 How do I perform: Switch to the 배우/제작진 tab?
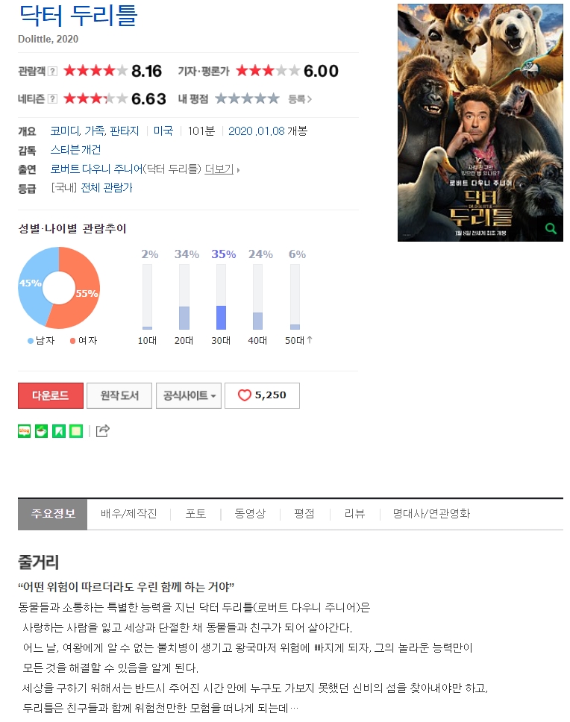pyautogui.click(x=129, y=514)
